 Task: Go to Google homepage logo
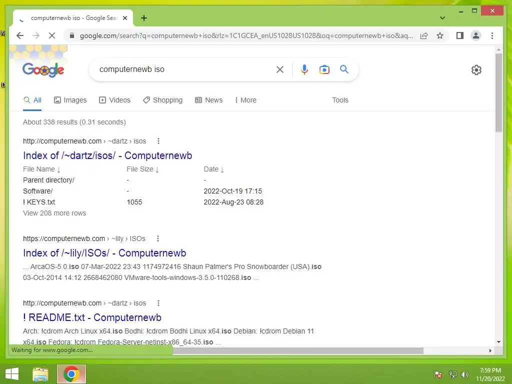[x=43, y=69]
